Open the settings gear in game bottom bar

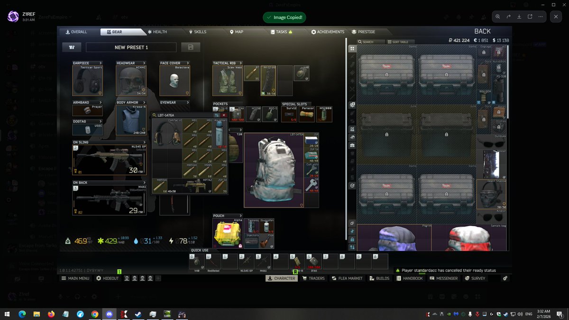click(x=505, y=278)
